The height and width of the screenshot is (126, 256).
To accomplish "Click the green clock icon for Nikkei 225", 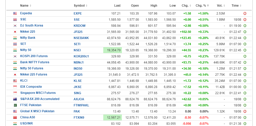I will 245,32.
